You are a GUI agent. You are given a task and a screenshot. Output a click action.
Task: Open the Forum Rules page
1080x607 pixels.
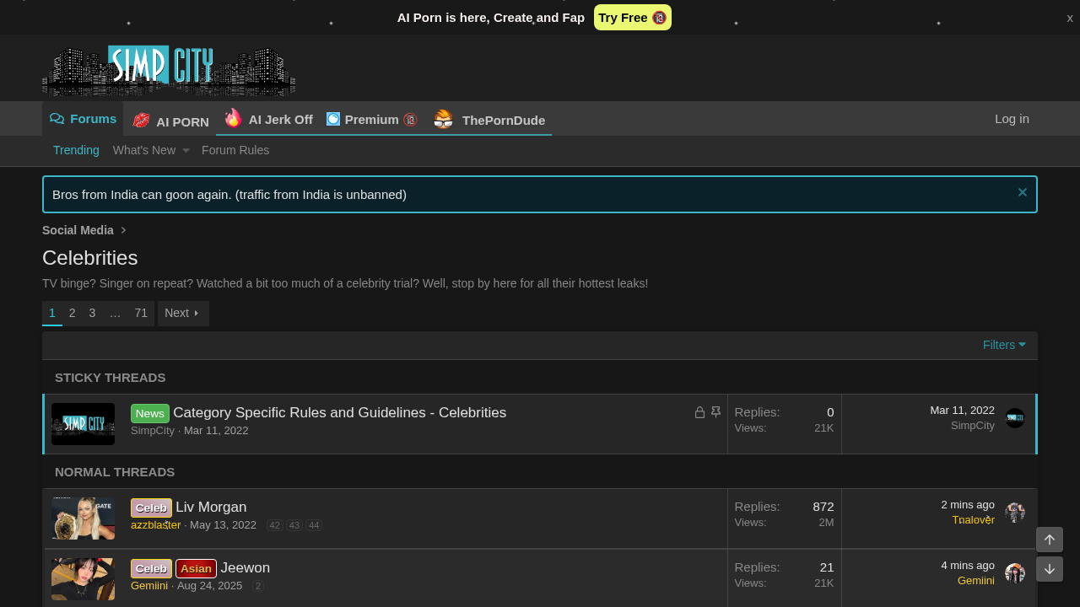click(x=235, y=150)
